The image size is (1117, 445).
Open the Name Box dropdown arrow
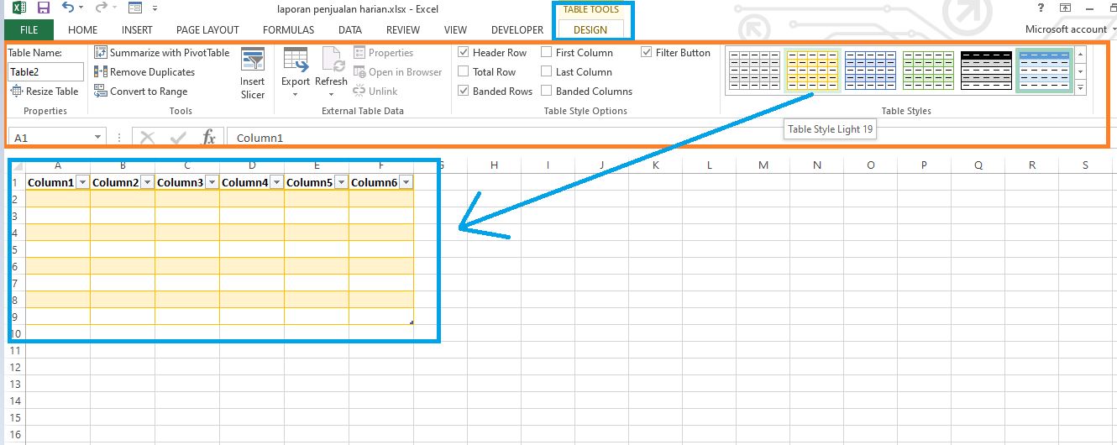pyautogui.click(x=98, y=138)
